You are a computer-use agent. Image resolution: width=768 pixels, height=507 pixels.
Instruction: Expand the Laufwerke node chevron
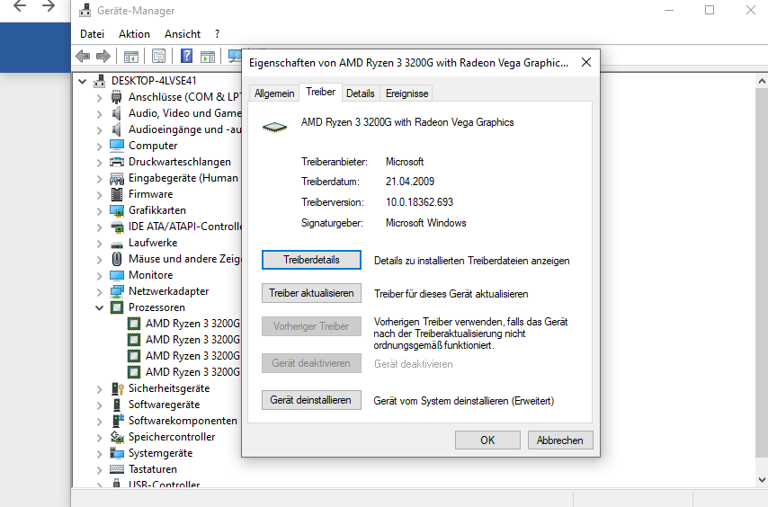(x=100, y=244)
